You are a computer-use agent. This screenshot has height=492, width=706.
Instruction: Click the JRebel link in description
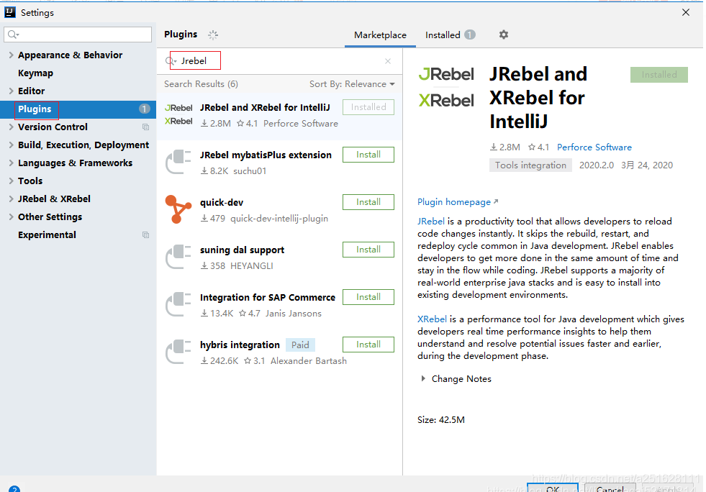point(430,222)
